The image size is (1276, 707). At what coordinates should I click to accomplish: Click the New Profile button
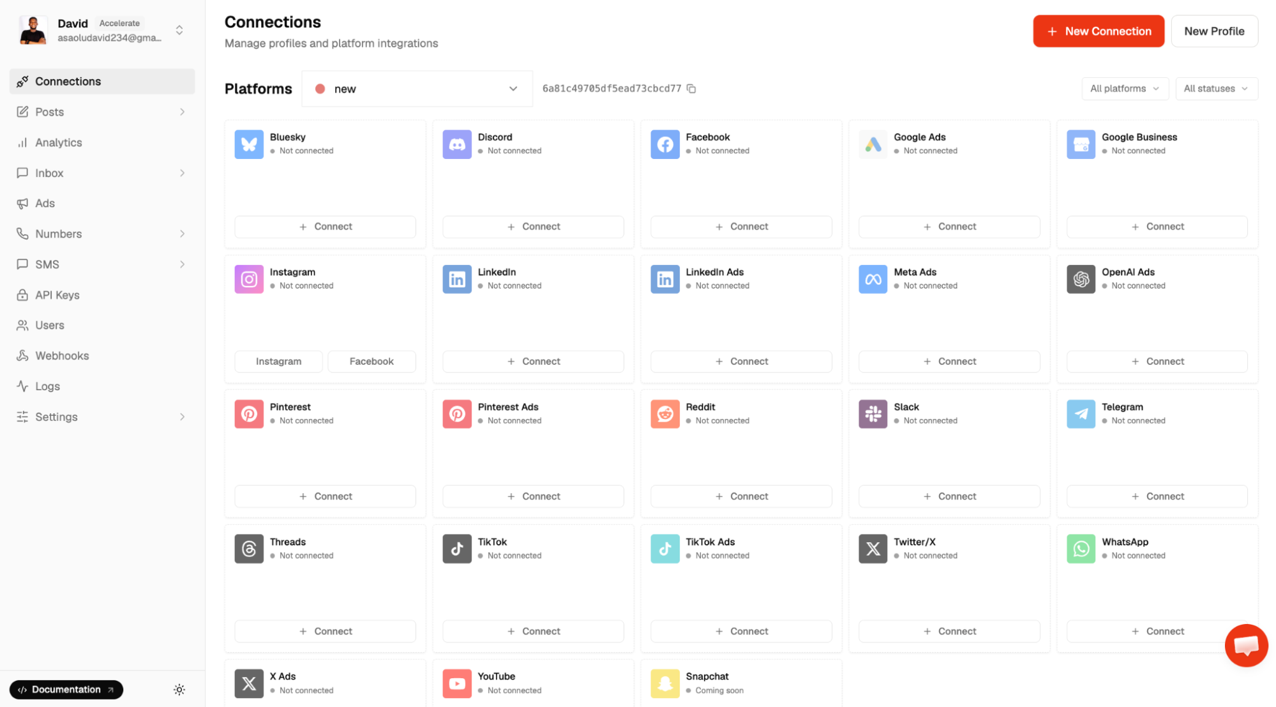point(1214,31)
